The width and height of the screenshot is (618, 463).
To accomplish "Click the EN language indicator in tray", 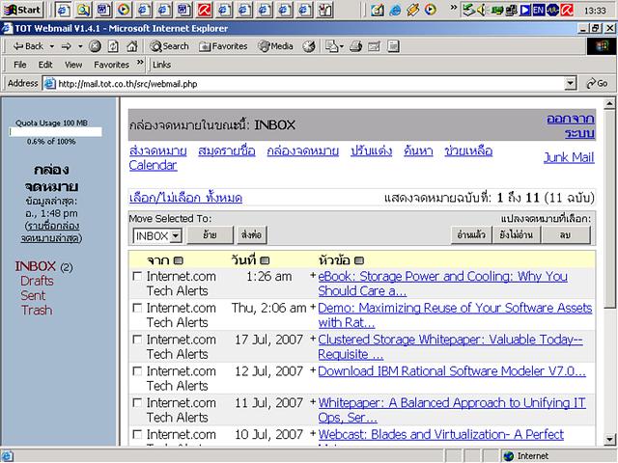I will (539, 10).
